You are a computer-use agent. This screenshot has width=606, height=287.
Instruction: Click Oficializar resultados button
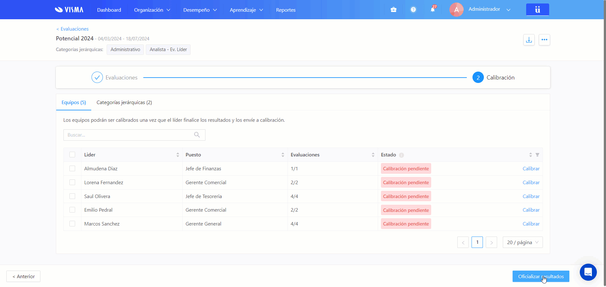[541, 276]
